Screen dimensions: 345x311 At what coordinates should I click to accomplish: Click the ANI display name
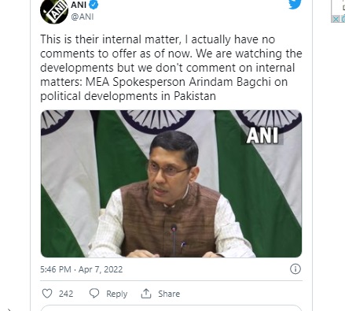coord(79,5)
